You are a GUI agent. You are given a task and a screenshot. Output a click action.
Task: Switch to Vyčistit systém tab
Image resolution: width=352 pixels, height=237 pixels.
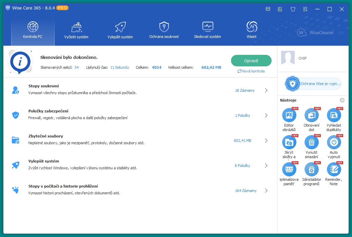click(x=76, y=30)
